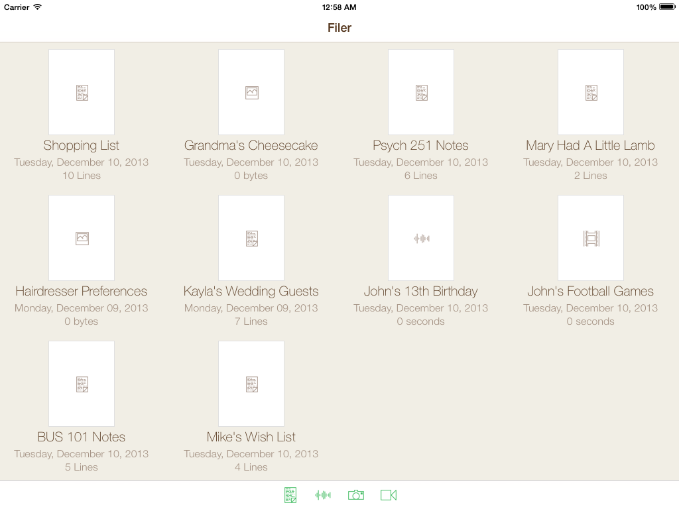Tap the date under BUS 101 Notes
The image size is (679, 509).
pos(82,454)
